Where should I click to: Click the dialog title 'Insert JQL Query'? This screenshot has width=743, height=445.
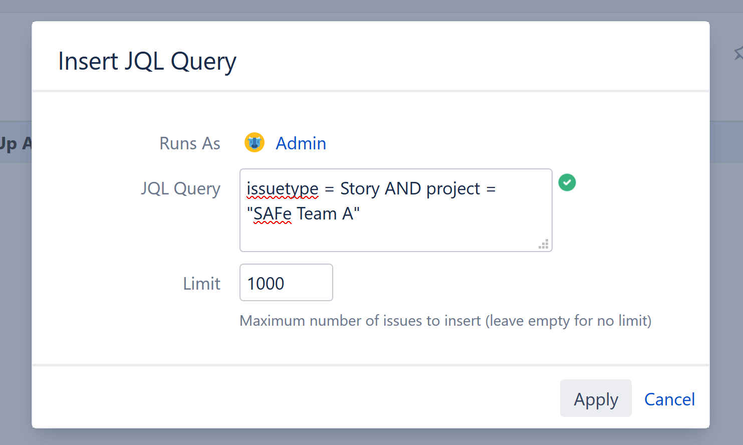coord(147,61)
